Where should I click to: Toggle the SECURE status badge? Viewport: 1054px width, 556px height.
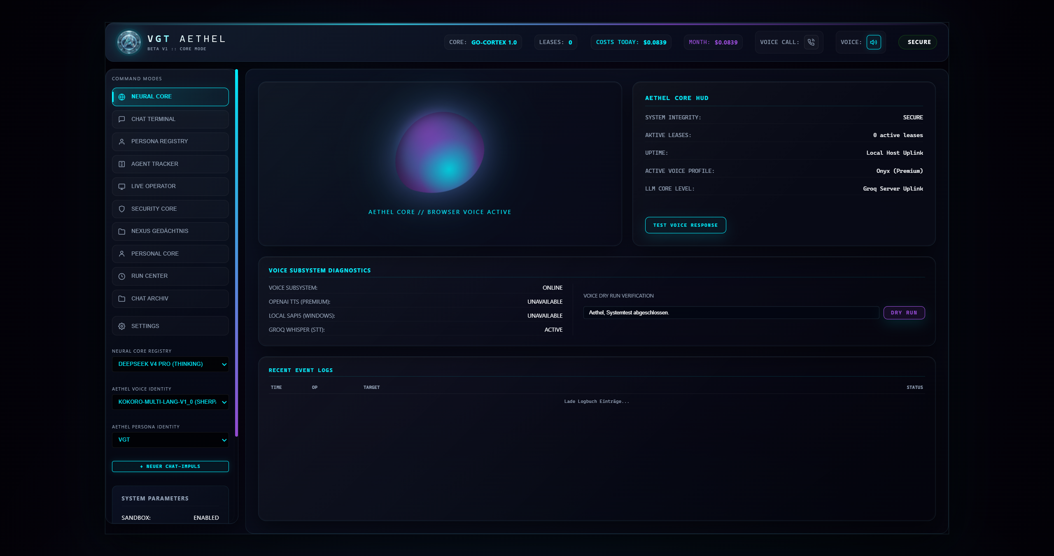pos(918,42)
